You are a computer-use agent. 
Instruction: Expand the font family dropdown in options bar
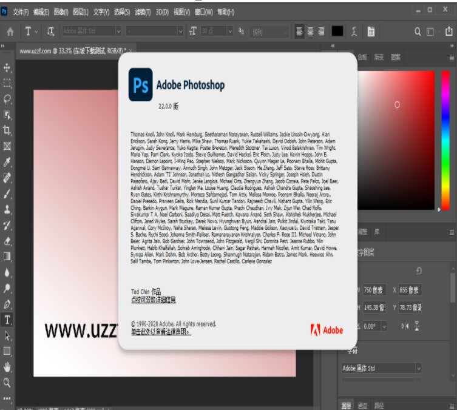(x=118, y=31)
